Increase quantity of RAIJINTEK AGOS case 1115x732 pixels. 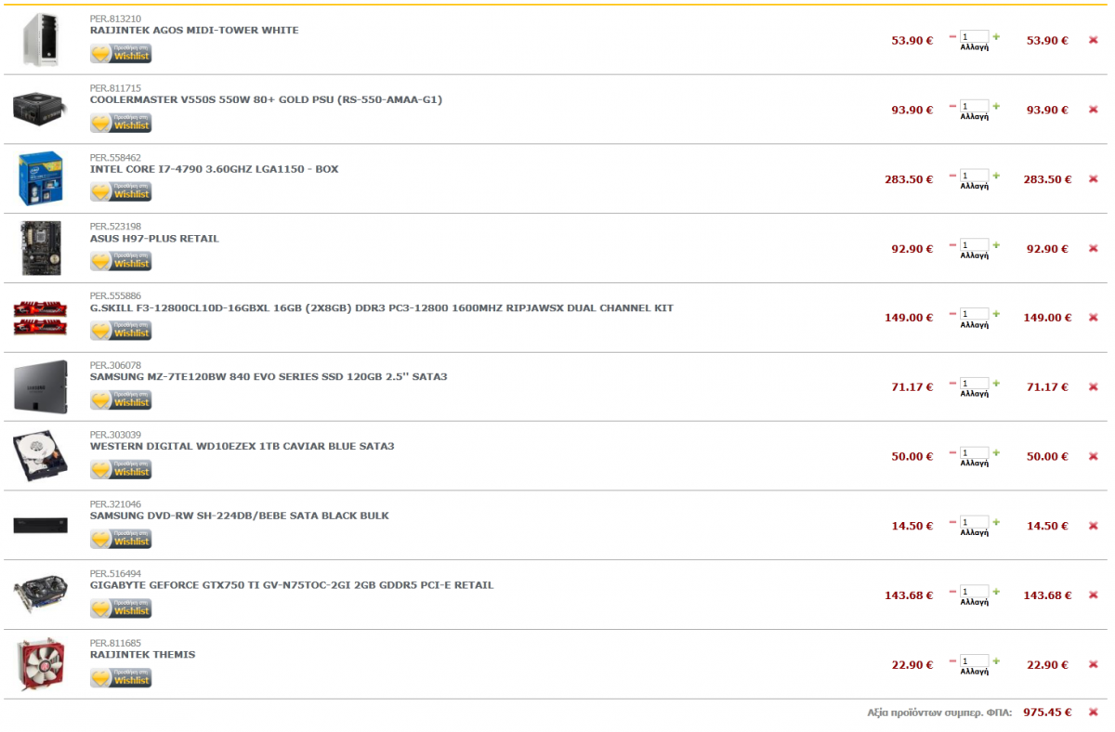996,36
